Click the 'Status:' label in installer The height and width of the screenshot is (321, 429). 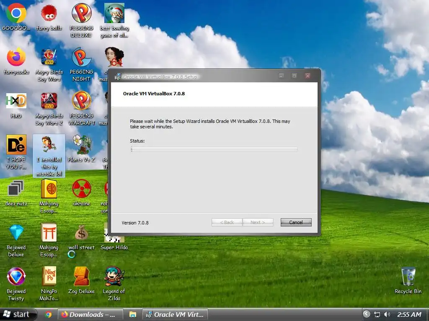pos(137,141)
